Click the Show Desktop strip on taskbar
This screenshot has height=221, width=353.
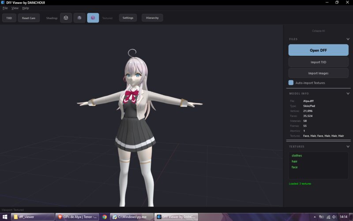click(351, 217)
